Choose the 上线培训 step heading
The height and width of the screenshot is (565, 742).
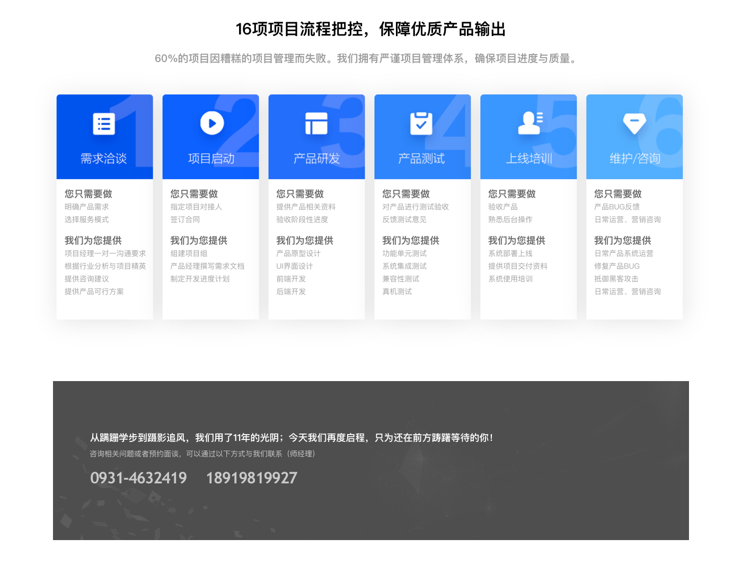pos(529,158)
